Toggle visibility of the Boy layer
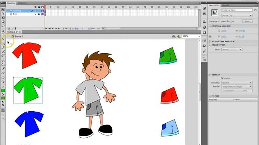Viewport: 259px width, 145px height. pos(36,14)
